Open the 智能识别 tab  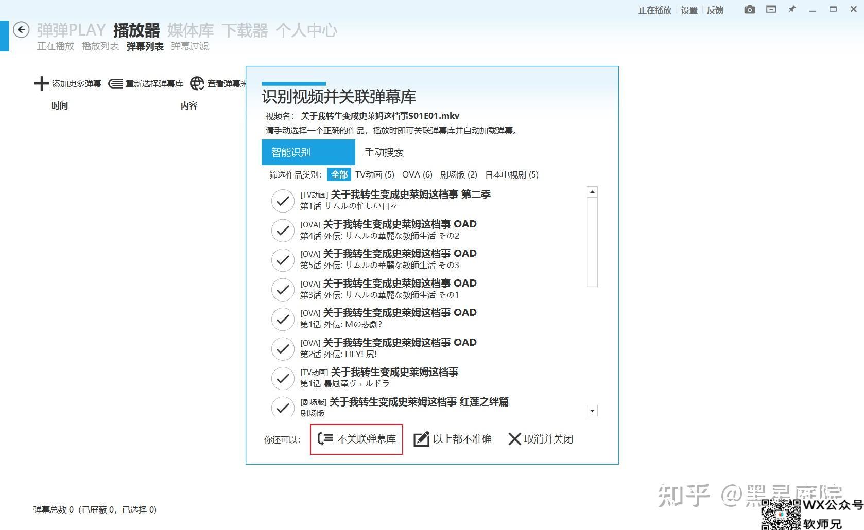308,152
